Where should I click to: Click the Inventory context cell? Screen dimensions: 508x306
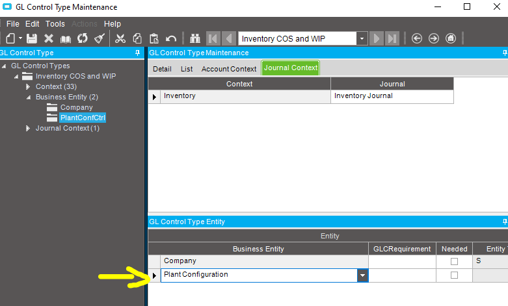pos(245,96)
